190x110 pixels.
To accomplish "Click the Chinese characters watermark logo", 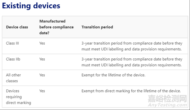I will click(x=167, y=99).
